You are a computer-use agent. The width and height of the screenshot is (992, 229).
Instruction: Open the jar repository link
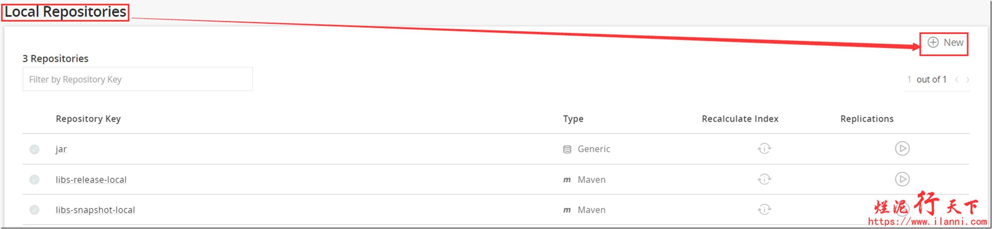61,149
